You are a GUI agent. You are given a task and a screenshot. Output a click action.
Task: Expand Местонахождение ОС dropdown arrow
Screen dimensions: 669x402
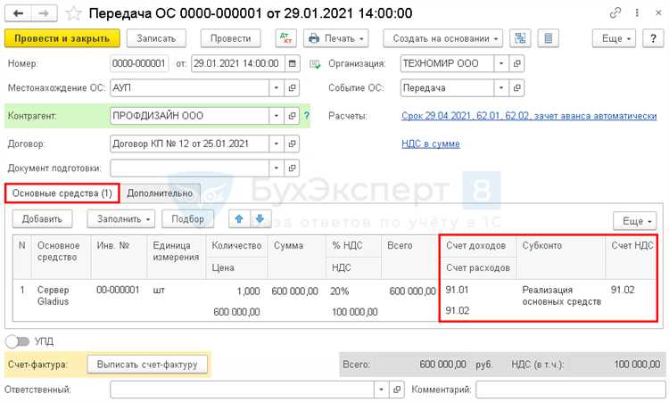(277, 88)
